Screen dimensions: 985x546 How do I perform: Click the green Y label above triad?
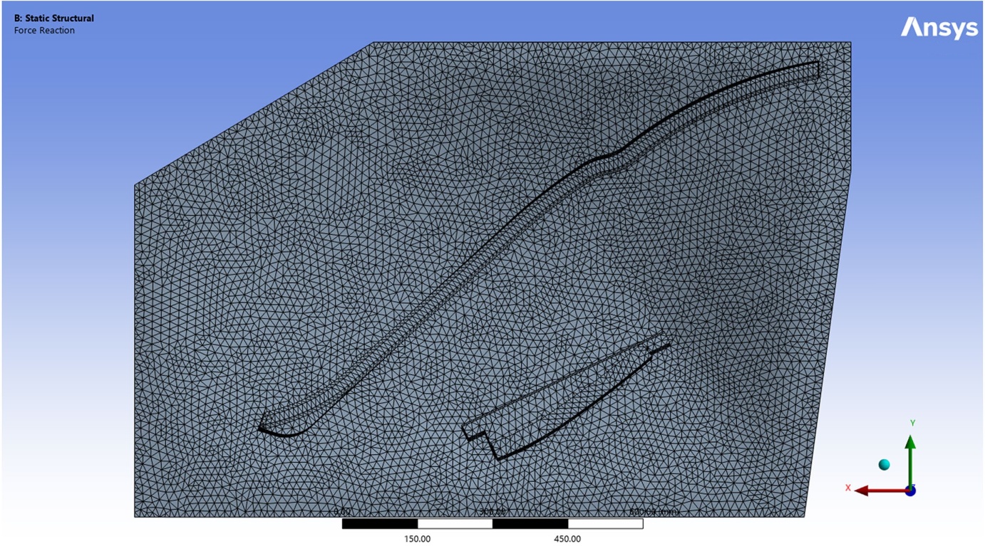912,423
